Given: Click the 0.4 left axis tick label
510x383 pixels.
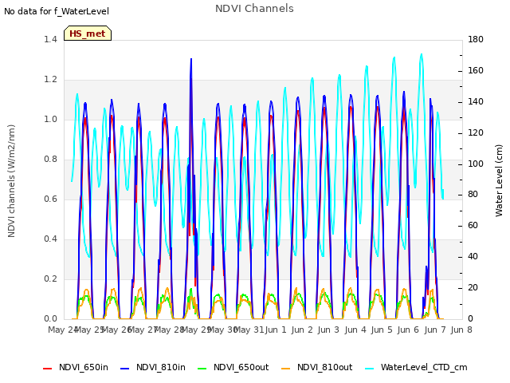Looking at the screenshot, I should 50,239.
